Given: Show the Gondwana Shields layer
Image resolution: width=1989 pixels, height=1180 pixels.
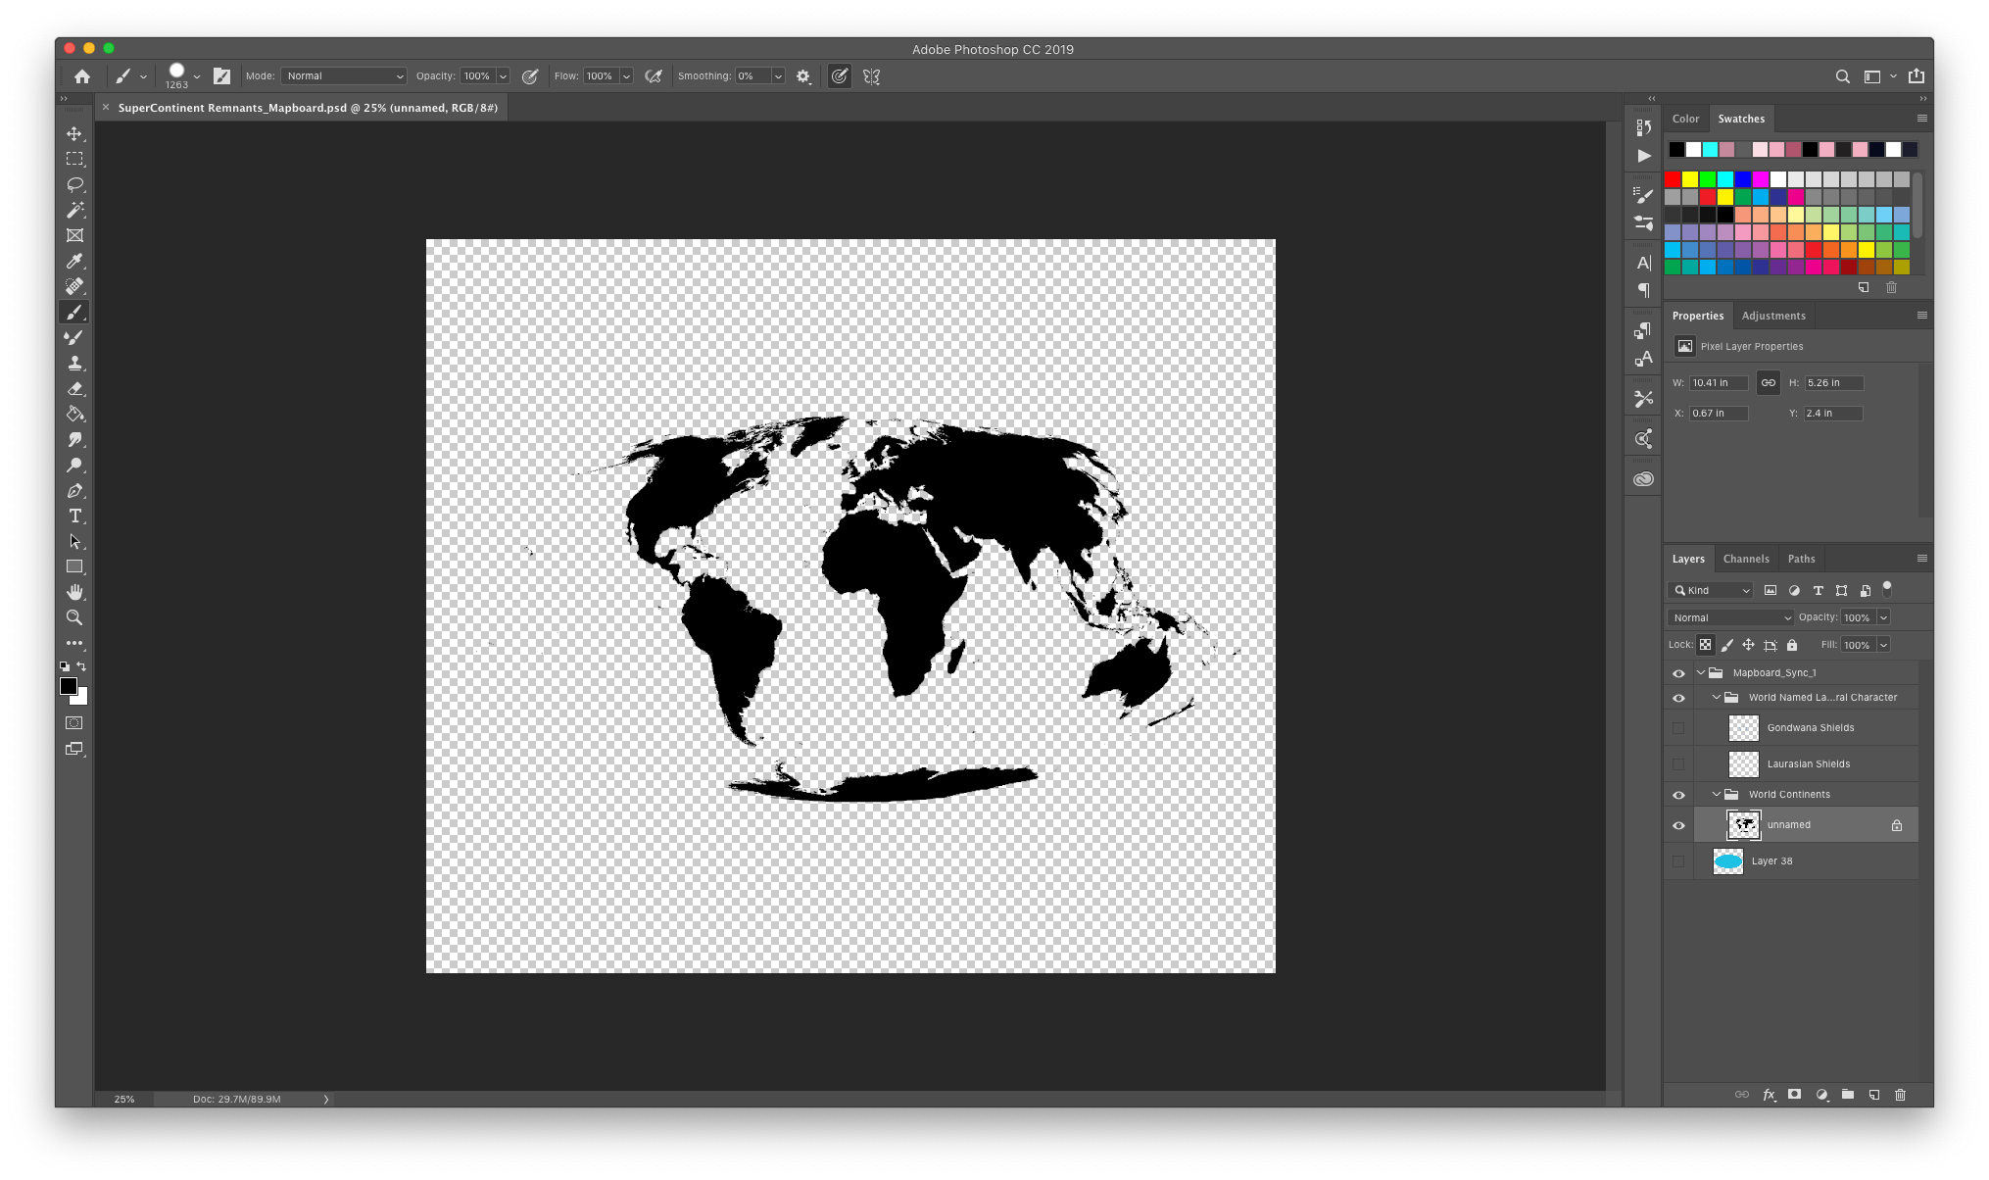Looking at the screenshot, I should pyautogui.click(x=1678, y=728).
